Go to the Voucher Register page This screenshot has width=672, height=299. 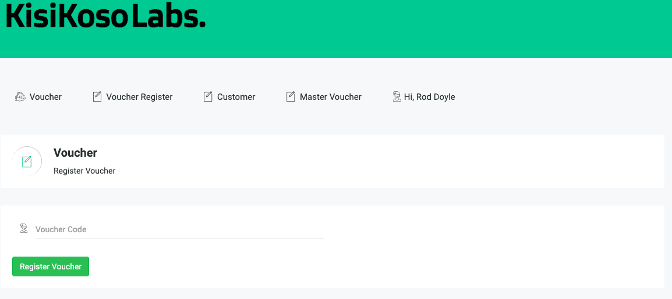139,97
